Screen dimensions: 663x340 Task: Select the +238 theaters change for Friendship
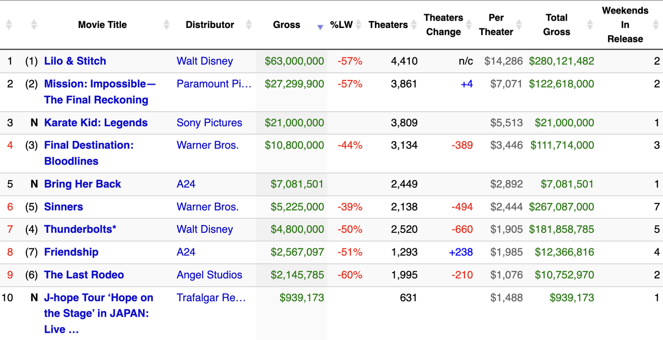(461, 252)
